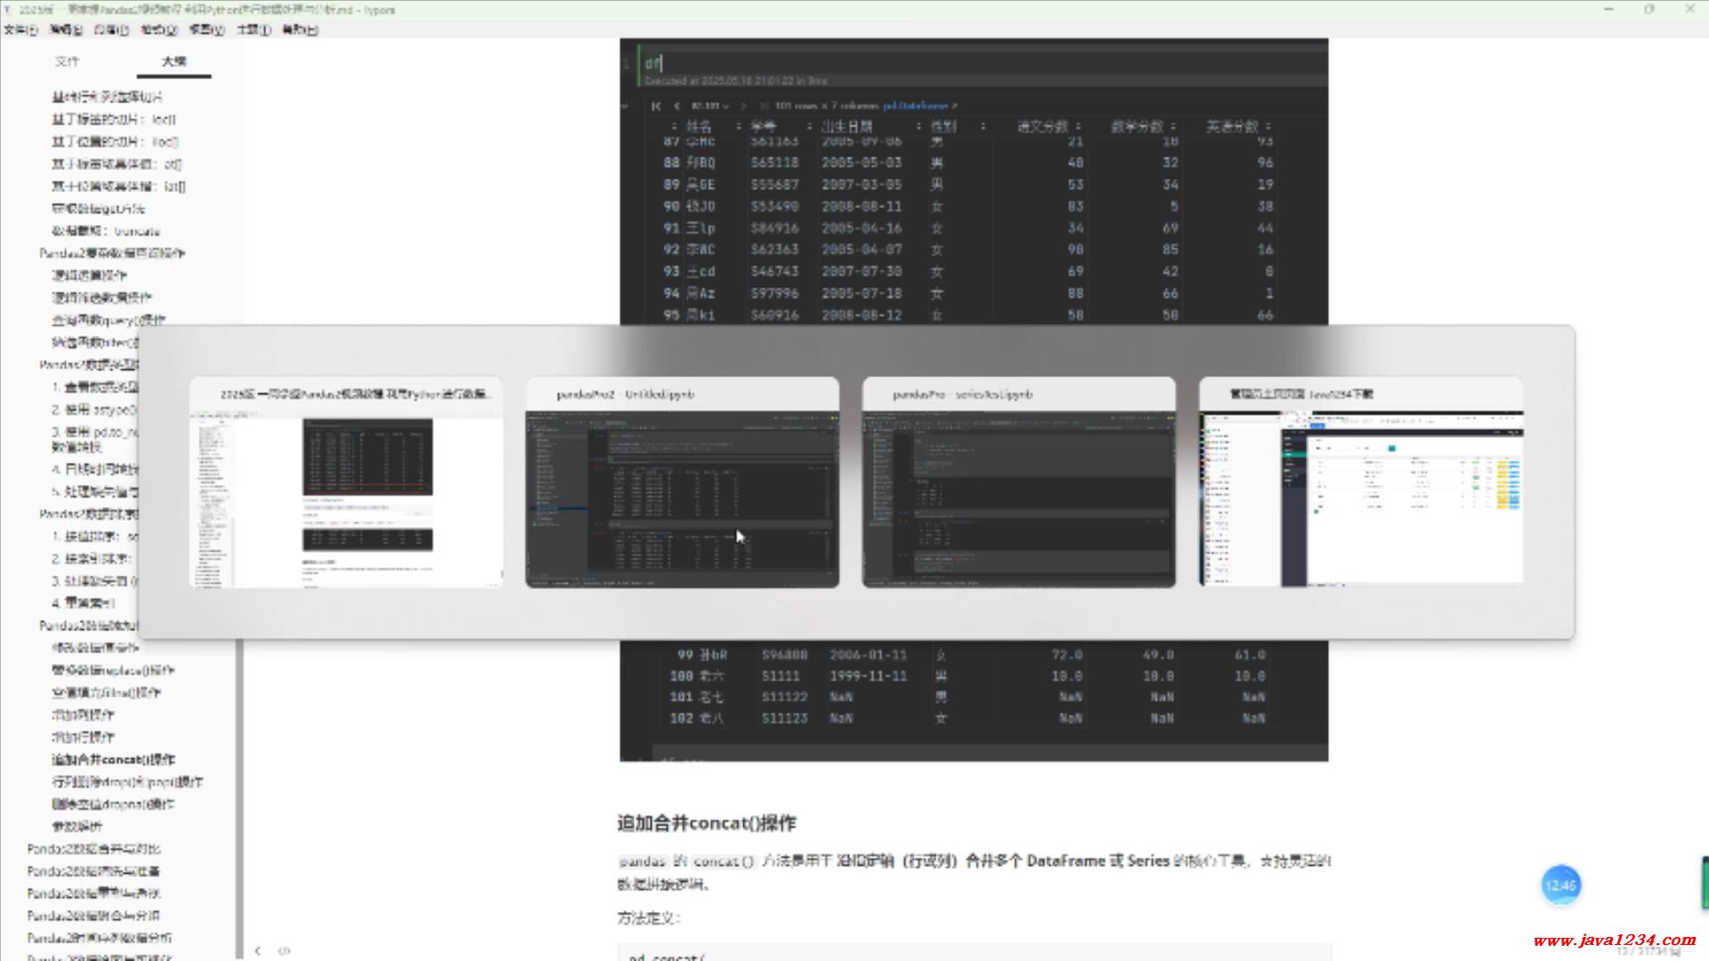Click the blue 12:46 timer circle

tap(1560, 885)
